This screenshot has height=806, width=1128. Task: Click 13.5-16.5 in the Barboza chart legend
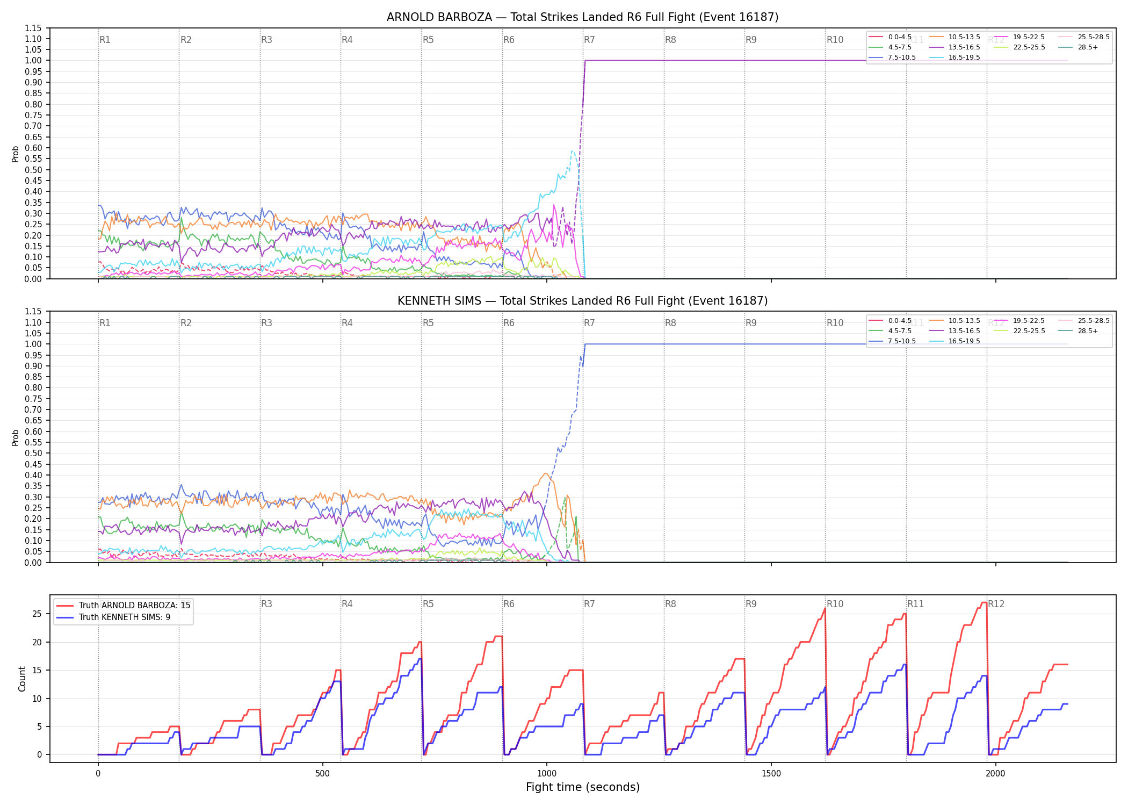tap(964, 47)
